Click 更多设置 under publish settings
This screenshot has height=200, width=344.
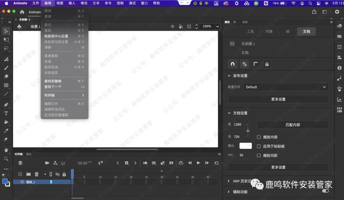(x=278, y=99)
